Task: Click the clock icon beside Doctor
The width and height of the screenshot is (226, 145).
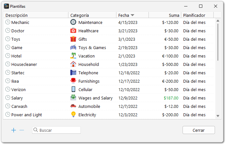Action: 8,30
